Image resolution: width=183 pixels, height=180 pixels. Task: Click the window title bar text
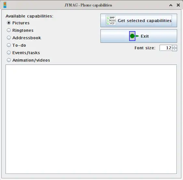coord(88,5)
